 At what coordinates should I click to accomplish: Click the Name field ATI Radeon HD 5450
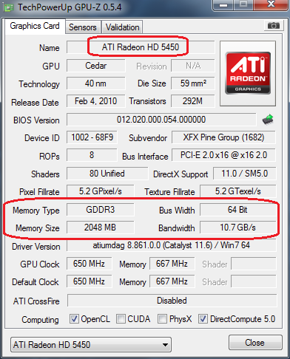141,47
